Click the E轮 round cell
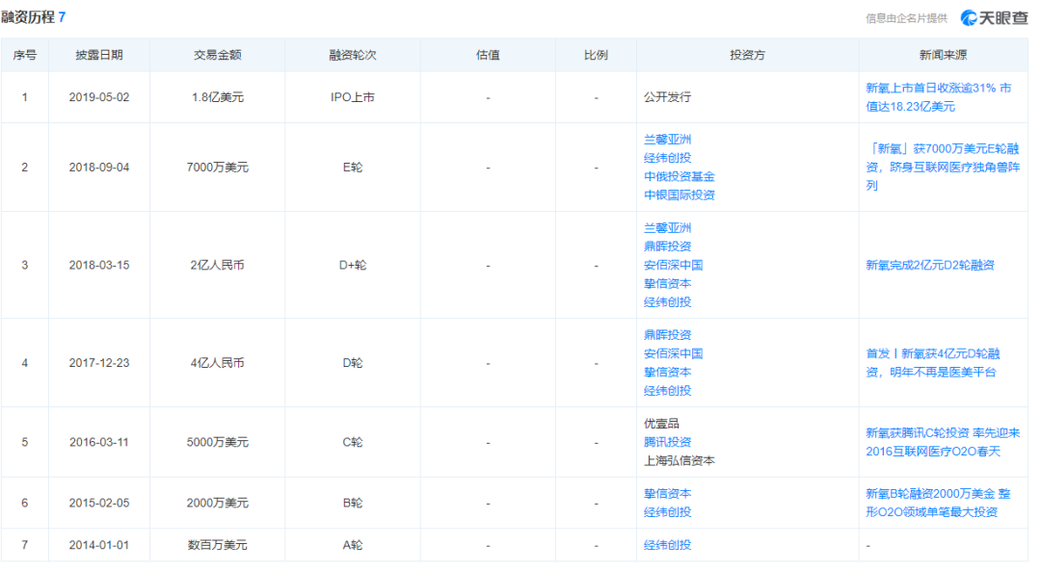This screenshot has height=571, width=1041. pyautogui.click(x=353, y=168)
